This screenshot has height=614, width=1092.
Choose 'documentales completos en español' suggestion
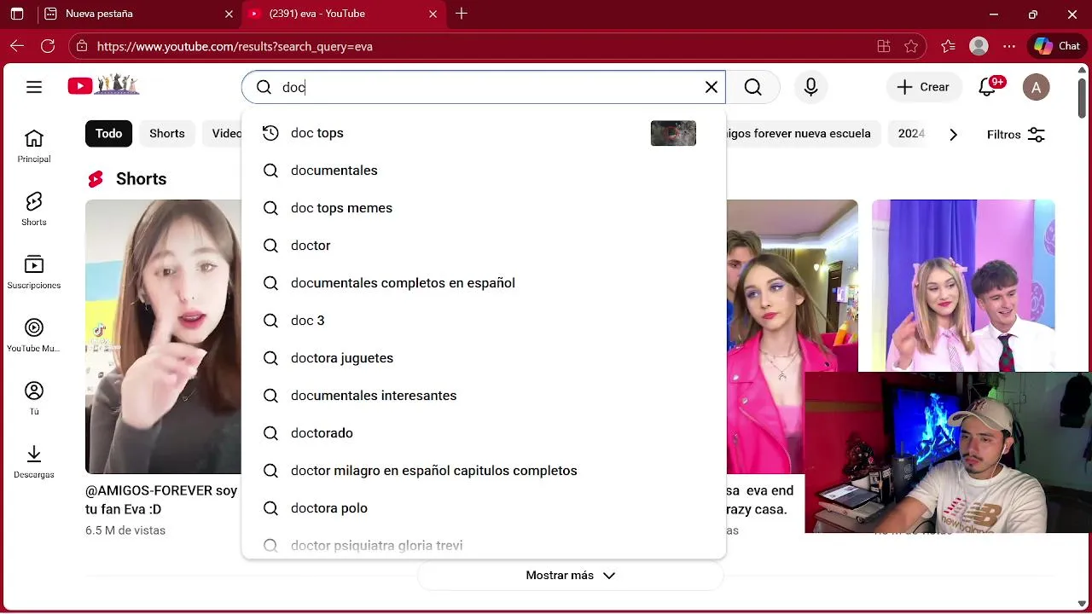click(x=484, y=283)
